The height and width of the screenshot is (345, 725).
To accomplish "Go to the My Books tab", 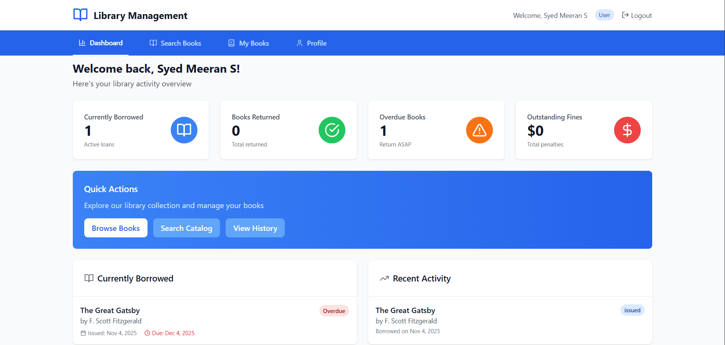I will pyautogui.click(x=249, y=43).
